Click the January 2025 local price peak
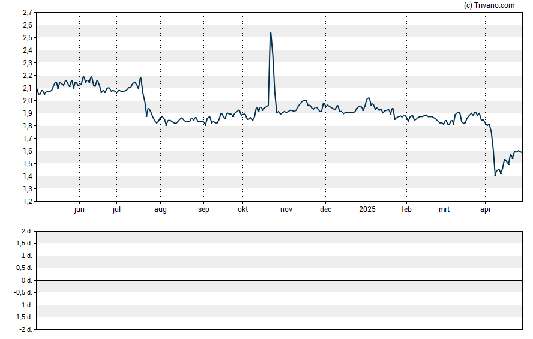This screenshot has width=533, height=339. point(369,98)
